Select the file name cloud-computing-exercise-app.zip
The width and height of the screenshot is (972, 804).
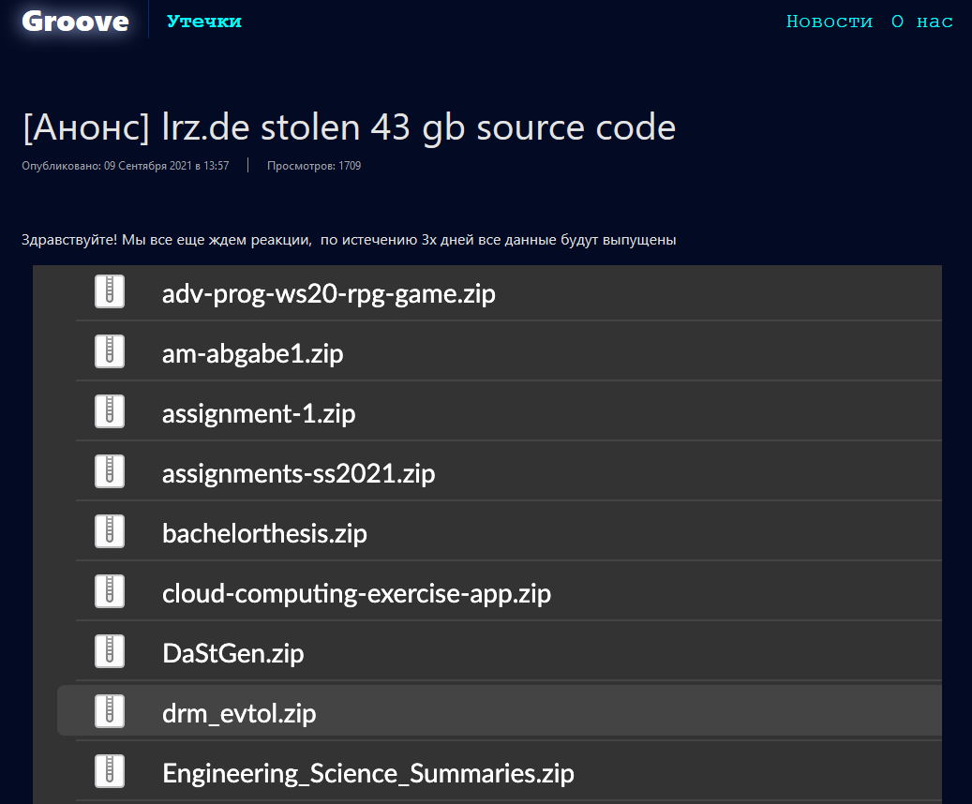356,594
